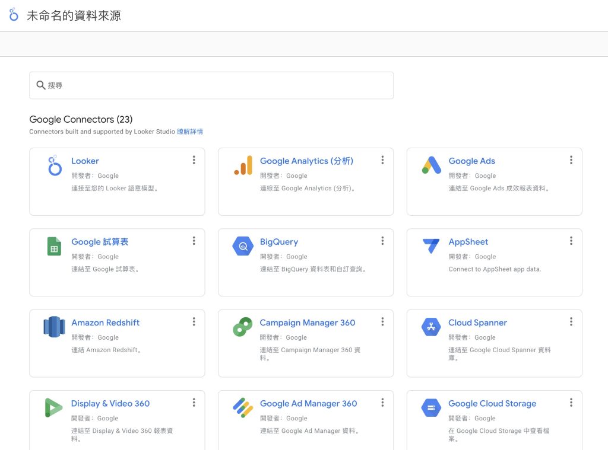This screenshot has width=608, height=450.
Task: Open more options for Cloud Spanner card
Action: click(571, 321)
